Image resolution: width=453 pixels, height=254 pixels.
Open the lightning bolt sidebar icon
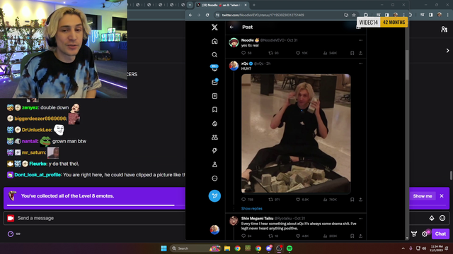point(214,150)
